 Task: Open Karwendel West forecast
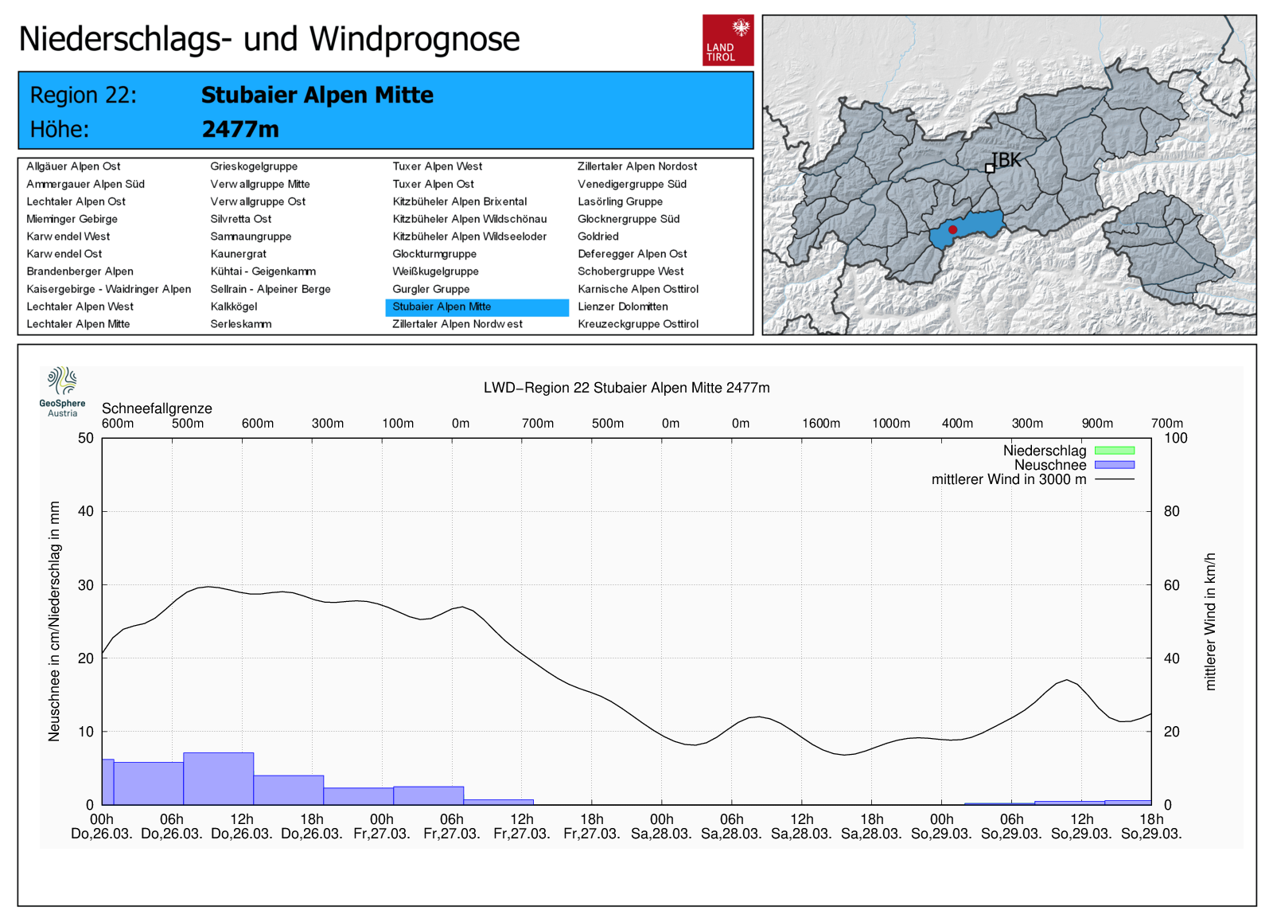pos(68,236)
